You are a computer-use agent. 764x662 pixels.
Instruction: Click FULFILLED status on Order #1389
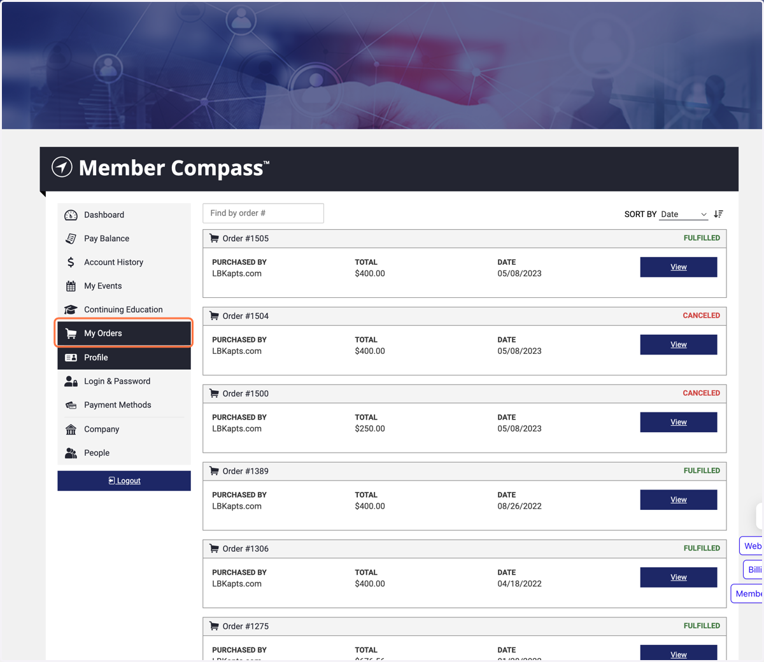point(702,471)
